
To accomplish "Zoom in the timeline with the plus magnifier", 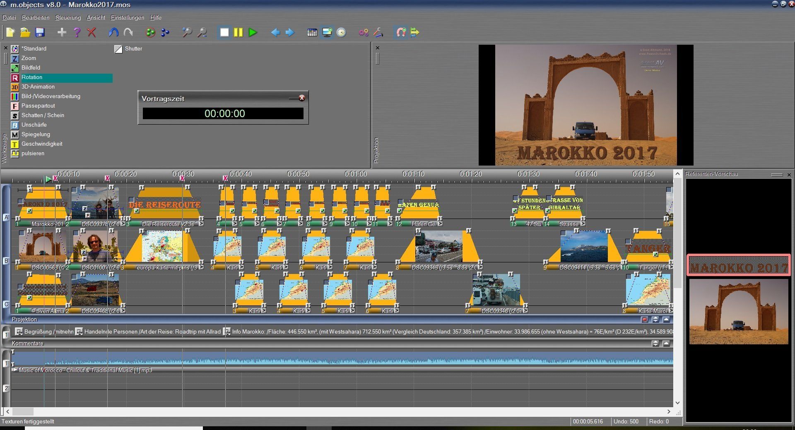I will tap(187, 32).
